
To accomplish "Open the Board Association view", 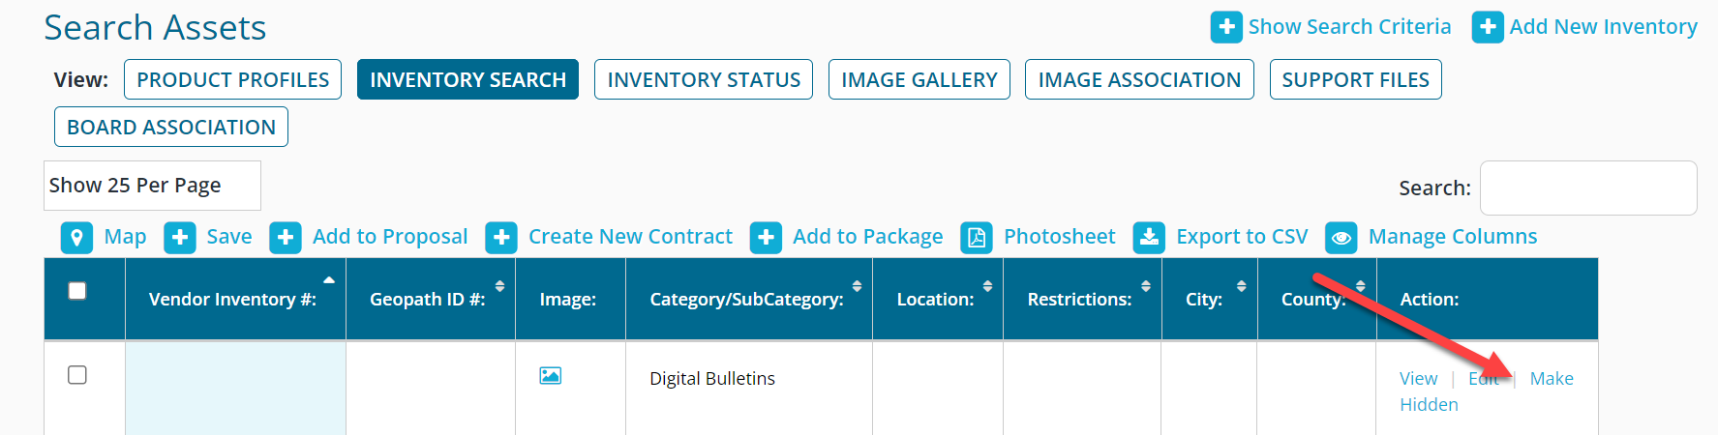I will (x=171, y=127).
